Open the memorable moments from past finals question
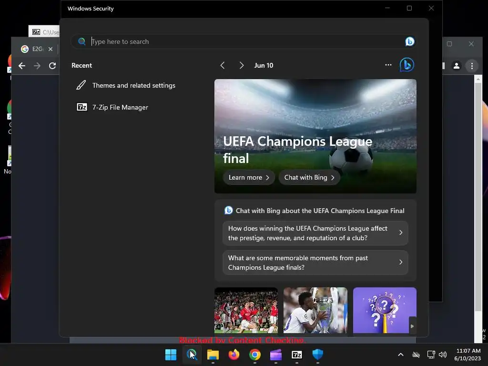 tap(315, 263)
